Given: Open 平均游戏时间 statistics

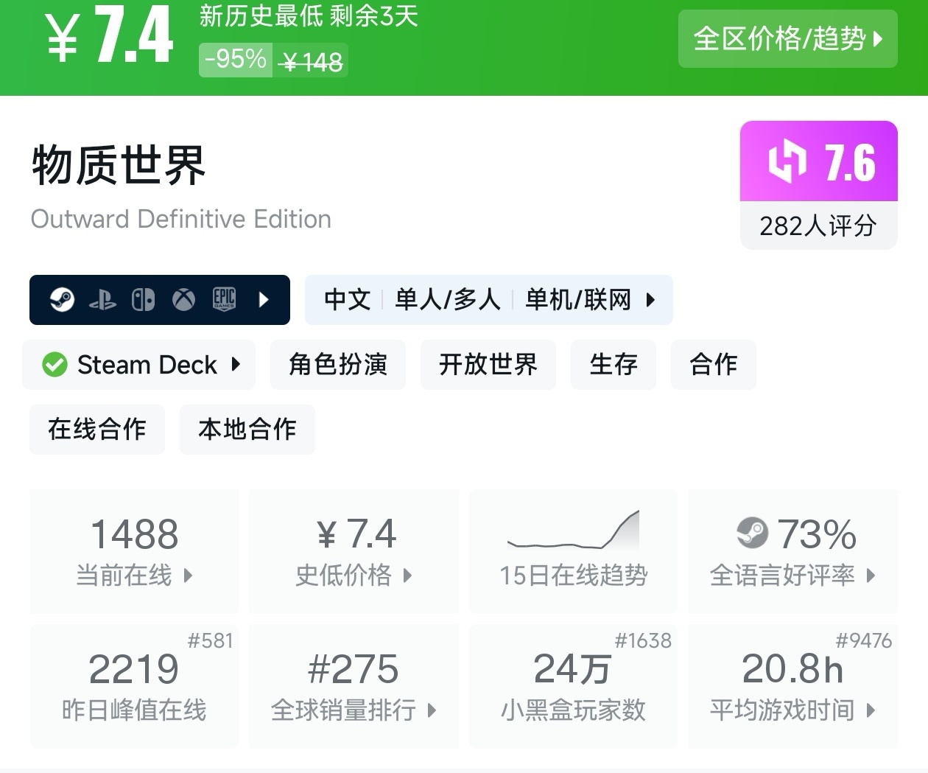Looking at the screenshot, I should (x=792, y=687).
